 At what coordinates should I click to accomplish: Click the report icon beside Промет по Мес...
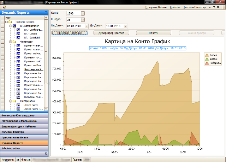coord(18,54)
